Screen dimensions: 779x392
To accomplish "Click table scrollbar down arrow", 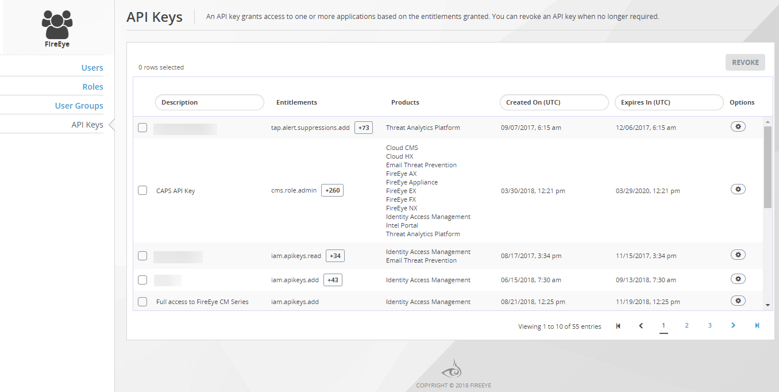I will click(768, 305).
